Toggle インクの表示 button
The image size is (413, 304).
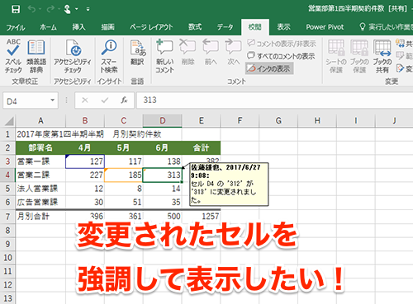pyautogui.click(x=269, y=68)
